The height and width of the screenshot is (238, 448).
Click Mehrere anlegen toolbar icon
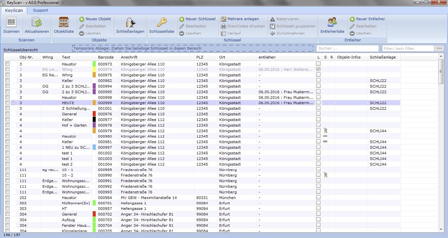[x=224, y=19]
